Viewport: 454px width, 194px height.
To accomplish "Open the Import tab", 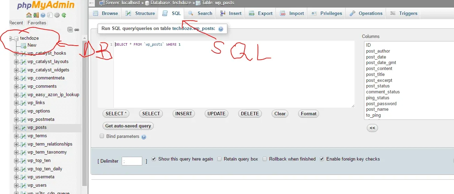I will tap(292, 14).
